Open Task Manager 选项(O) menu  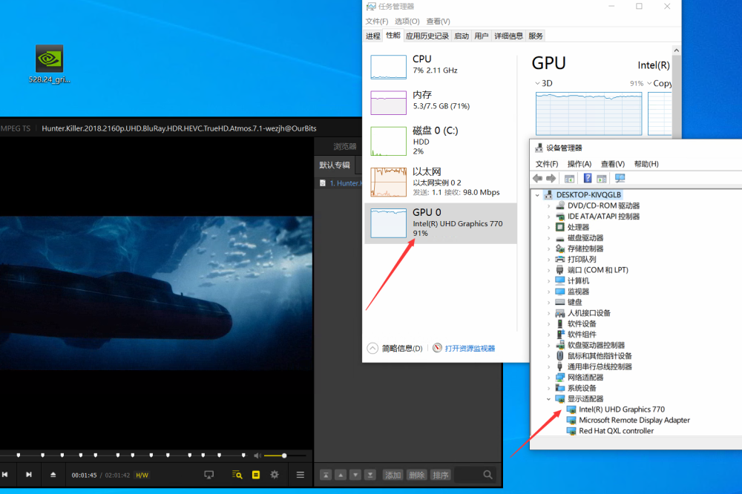407,22
